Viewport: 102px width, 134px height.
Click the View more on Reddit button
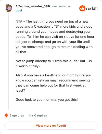pyautogui.click(x=51, y=126)
